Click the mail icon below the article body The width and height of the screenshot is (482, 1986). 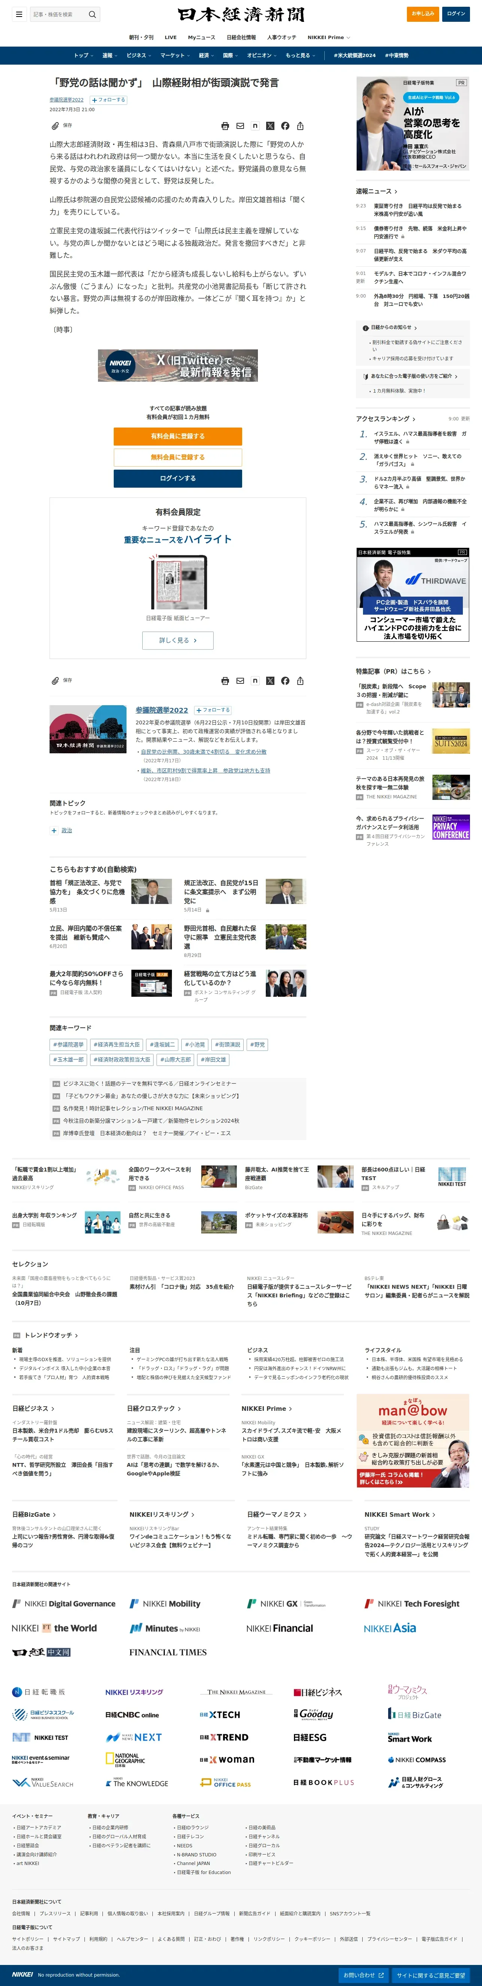coord(240,681)
